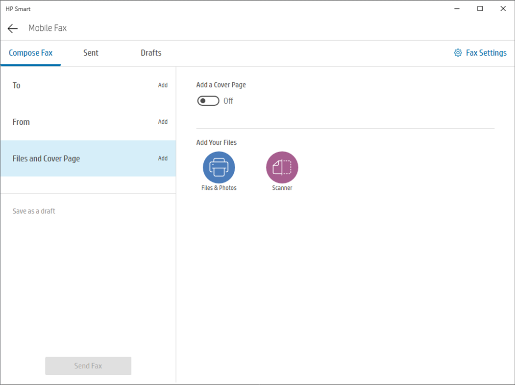Select the Compose Fax tab
515x385 pixels.
pyautogui.click(x=30, y=52)
